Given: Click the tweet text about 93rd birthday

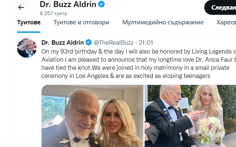Looking at the screenshot, I should coord(139,52).
